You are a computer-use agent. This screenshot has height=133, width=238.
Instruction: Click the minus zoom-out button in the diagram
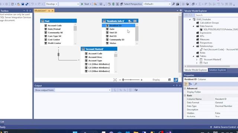coord(120,80)
